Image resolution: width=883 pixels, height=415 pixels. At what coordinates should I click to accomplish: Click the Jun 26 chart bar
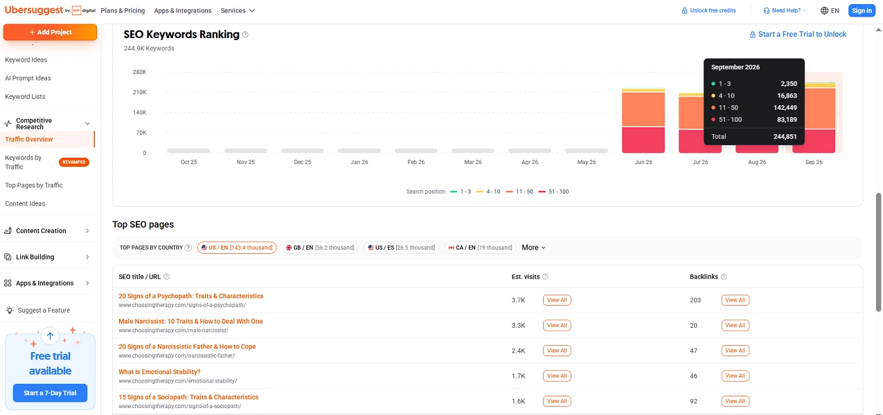tap(643, 121)
